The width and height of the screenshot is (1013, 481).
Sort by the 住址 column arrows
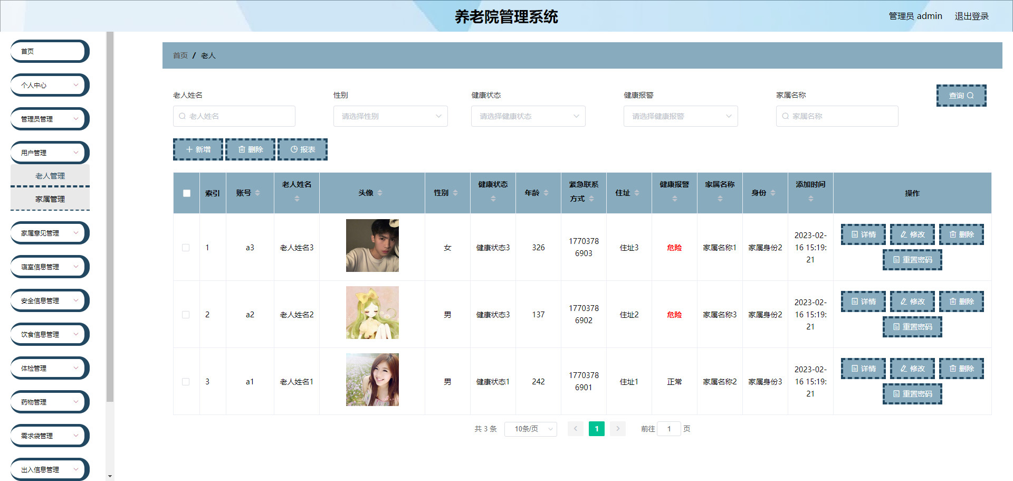point(637,193)
